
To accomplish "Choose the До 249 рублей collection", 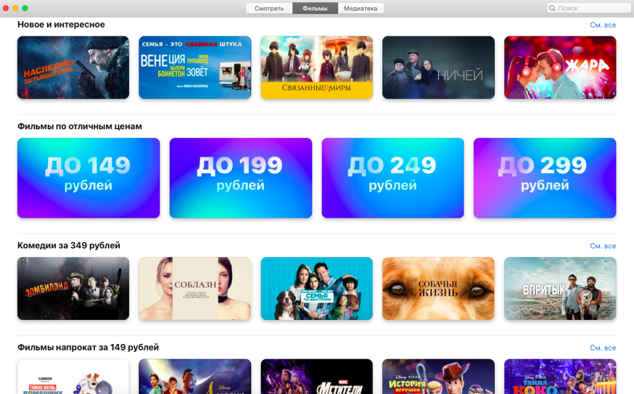I will pyautogui.click(x=393, y=178).
